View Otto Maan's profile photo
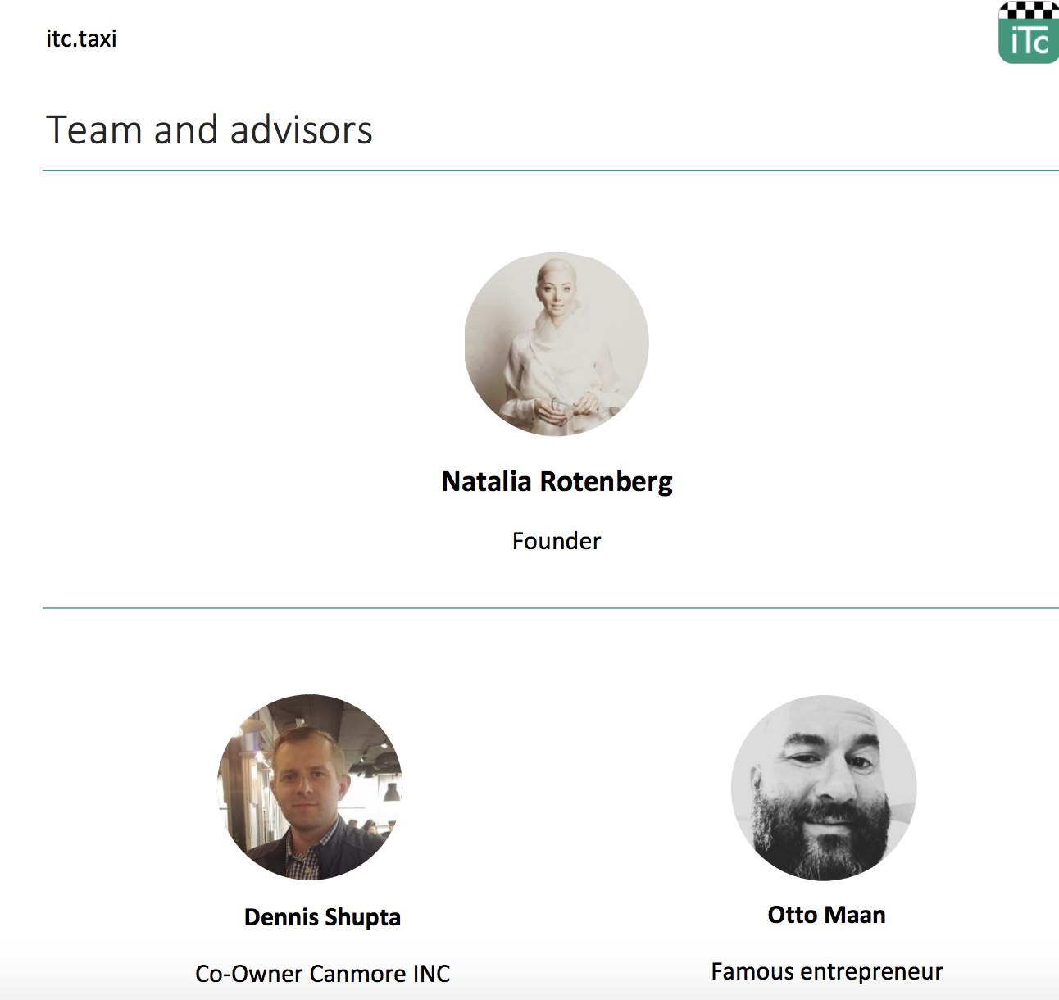Viewport: 1059px width, 1000px height. [x=824, y=788]
